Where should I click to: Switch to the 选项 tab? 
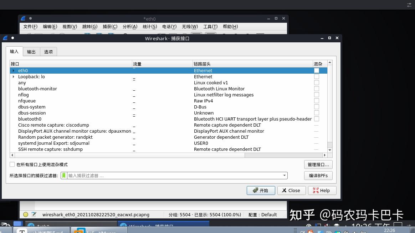(48, 52)
